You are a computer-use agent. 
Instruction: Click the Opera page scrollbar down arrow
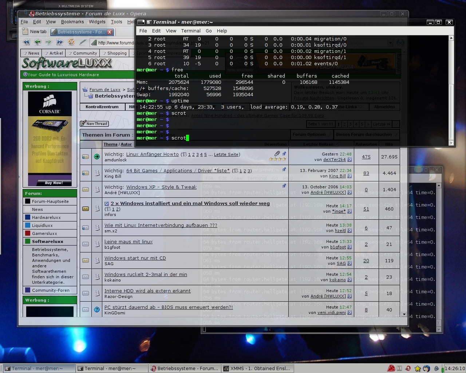click(404, 314)
